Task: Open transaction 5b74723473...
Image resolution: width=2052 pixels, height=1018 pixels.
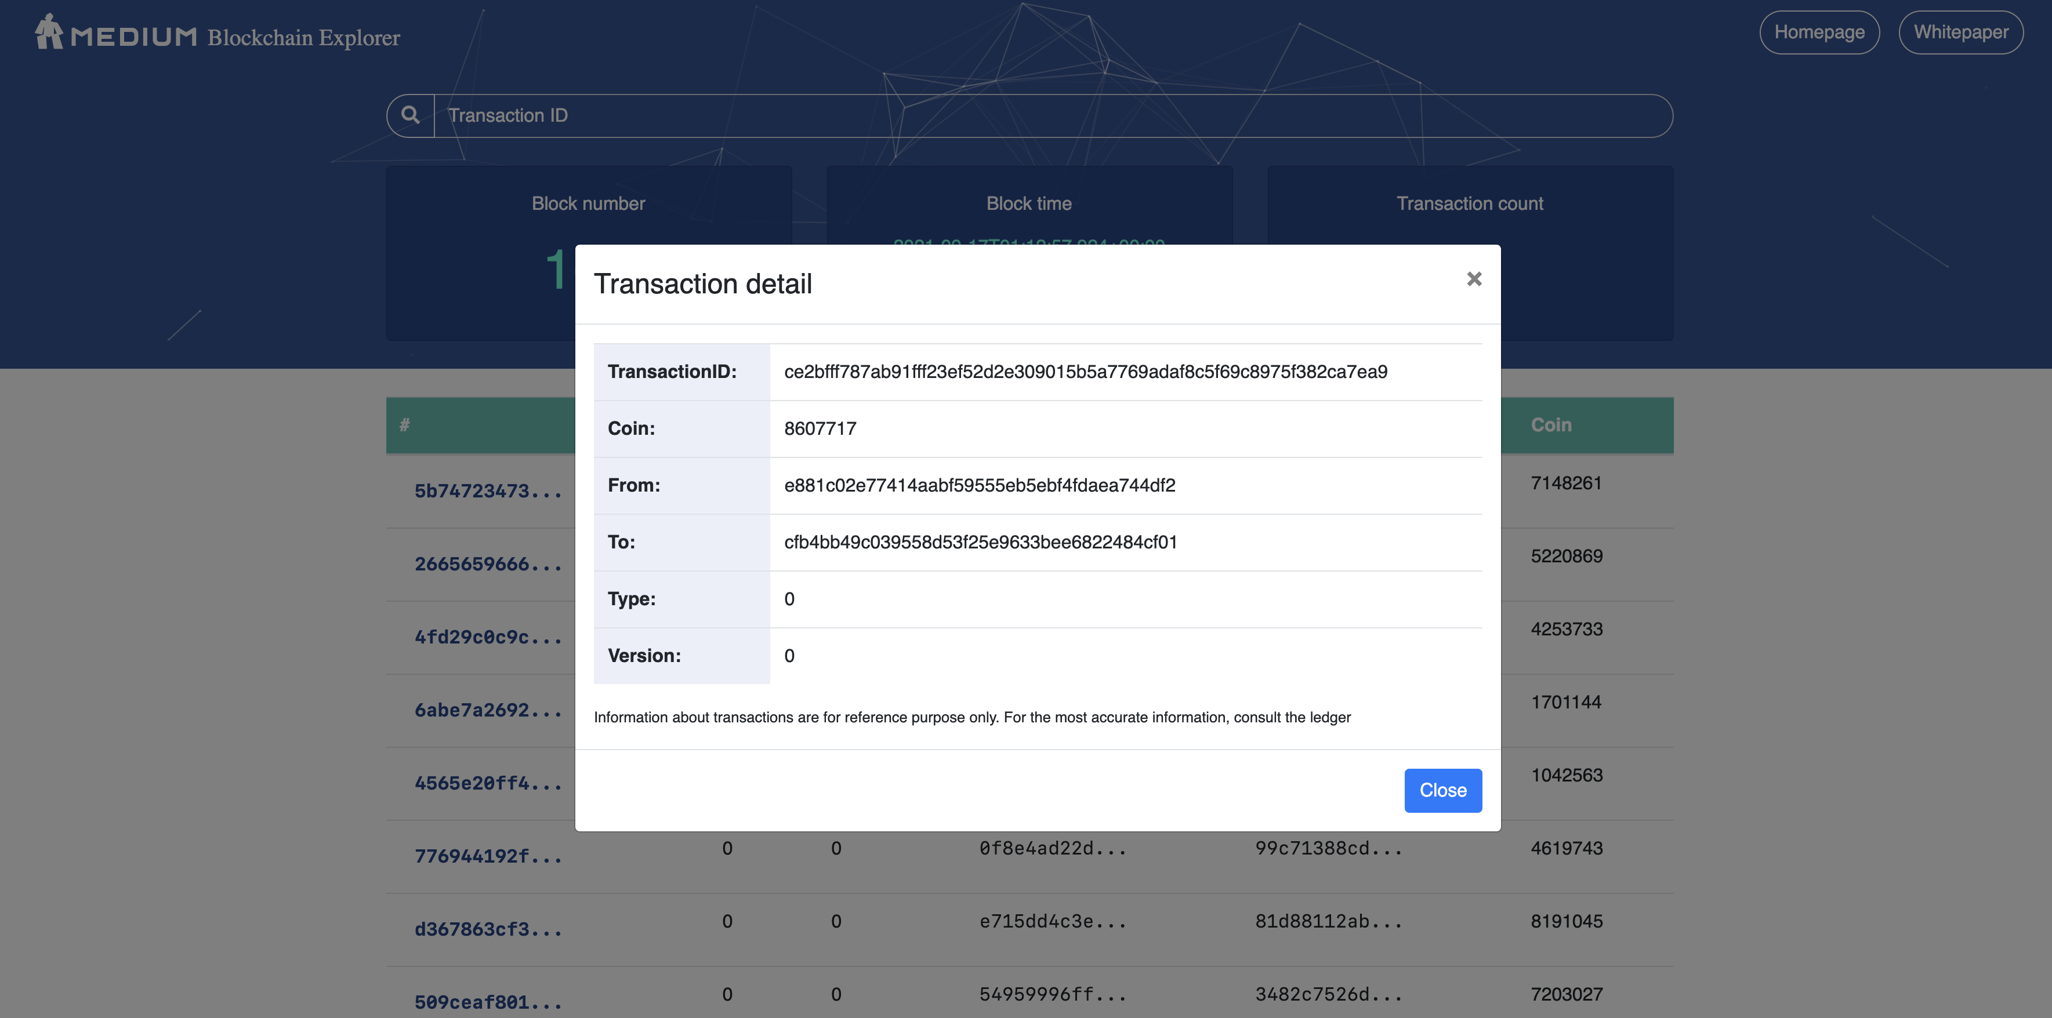Action: [488, 491]
